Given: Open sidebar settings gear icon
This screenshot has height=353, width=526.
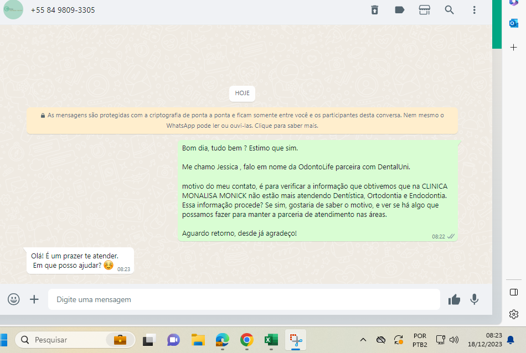Looking at the screenshot, I should click(x=513, y=314).
